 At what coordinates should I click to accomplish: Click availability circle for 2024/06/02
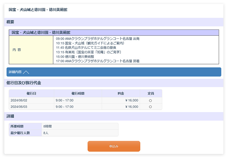tap(150, 101)
